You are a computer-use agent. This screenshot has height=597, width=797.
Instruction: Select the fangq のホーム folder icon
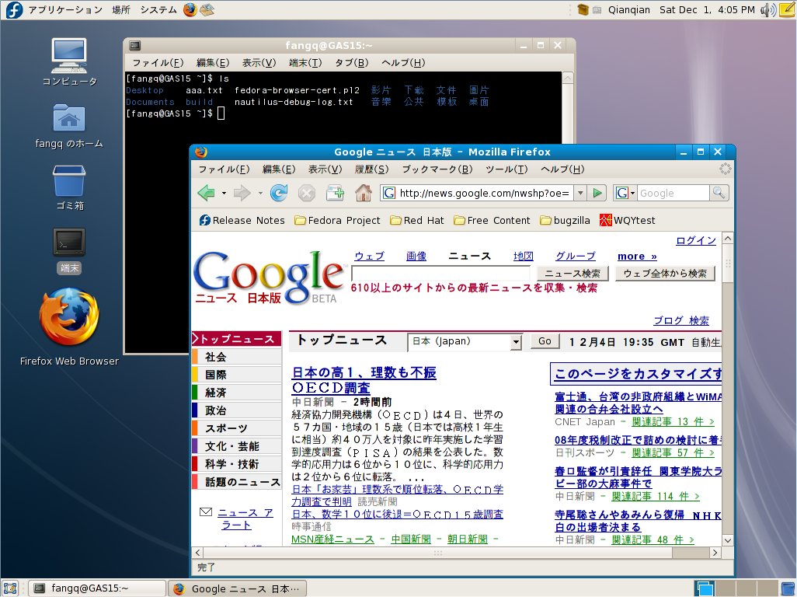point(69,126)
